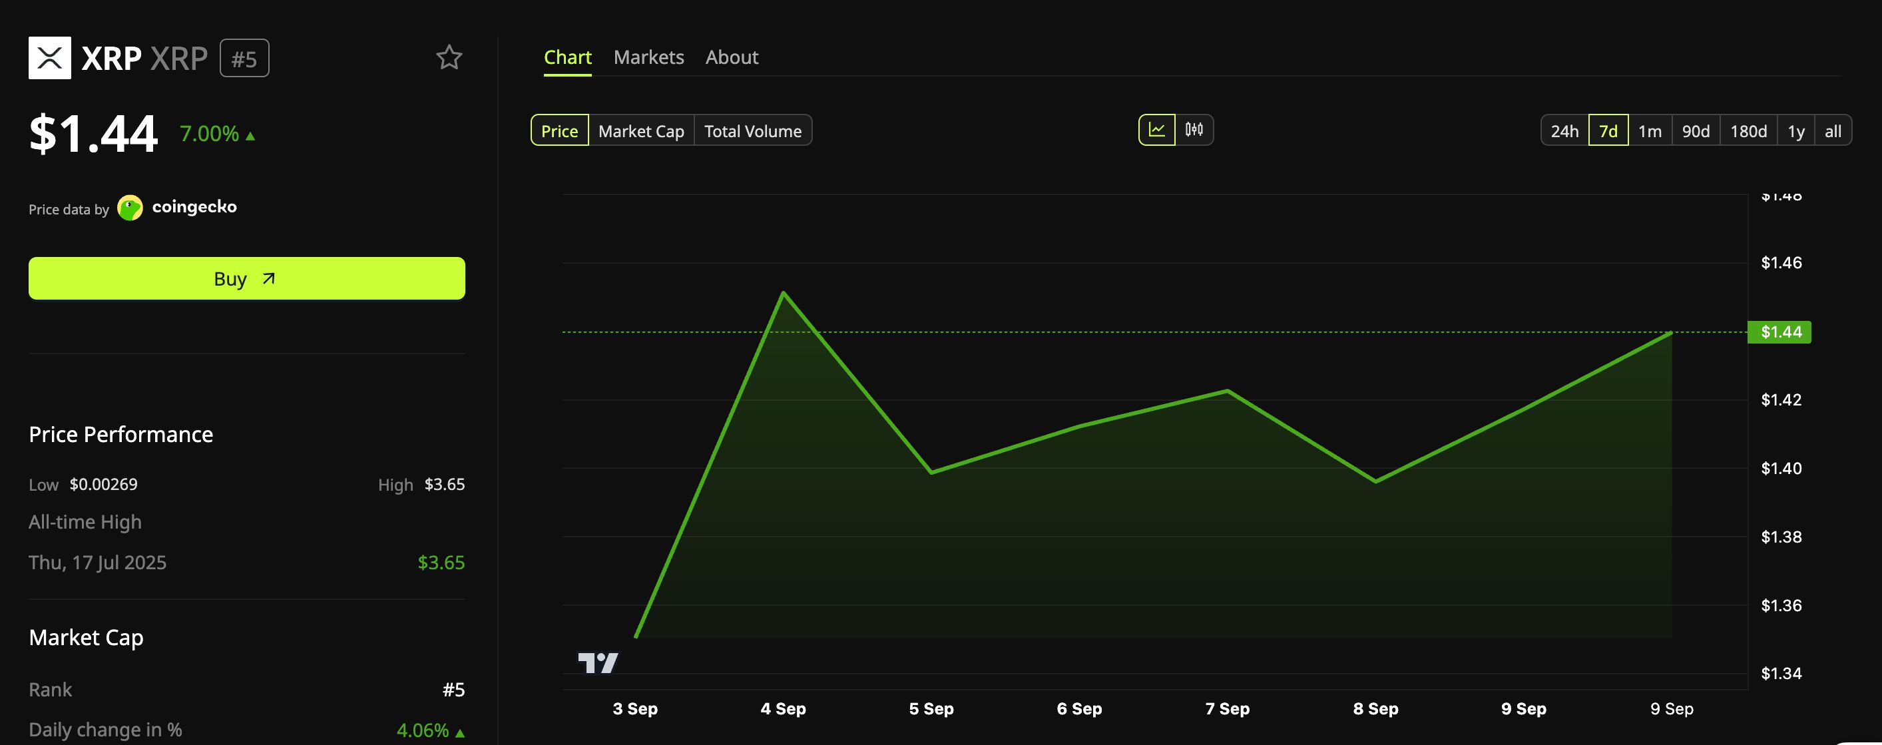Switch to line chart view icon
The image size is (1882, 745).
point(1156,130)
